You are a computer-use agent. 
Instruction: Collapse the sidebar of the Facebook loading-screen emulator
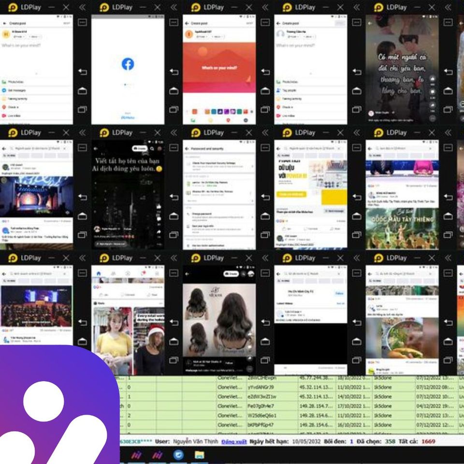tap(174, 7)
